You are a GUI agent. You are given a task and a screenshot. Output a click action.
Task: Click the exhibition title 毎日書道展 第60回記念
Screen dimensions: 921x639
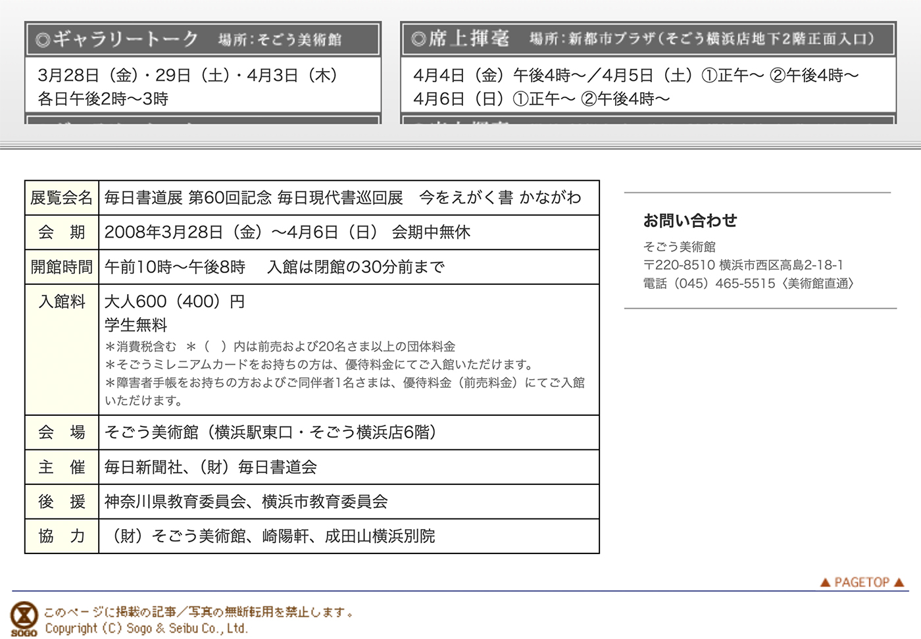187,197
